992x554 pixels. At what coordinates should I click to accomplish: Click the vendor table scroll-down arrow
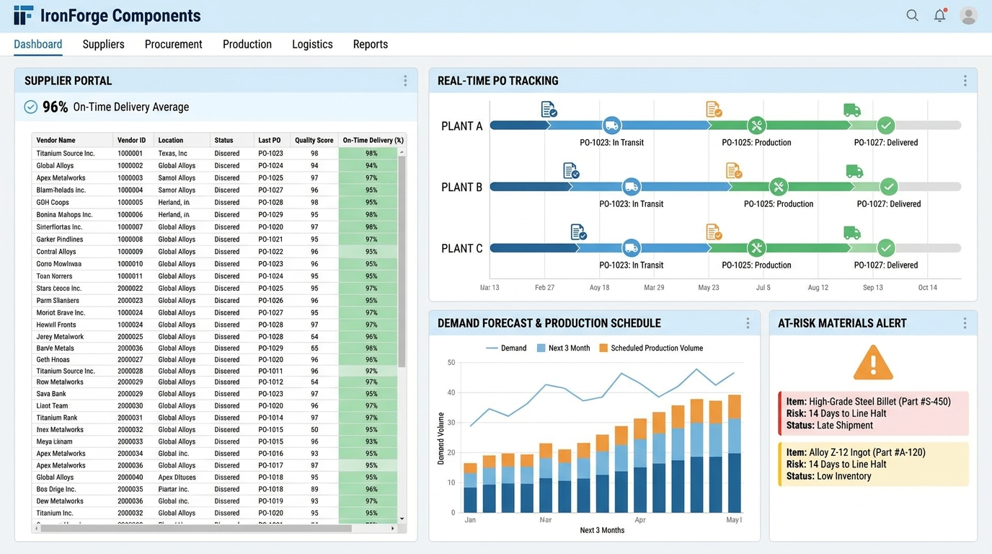402,519
